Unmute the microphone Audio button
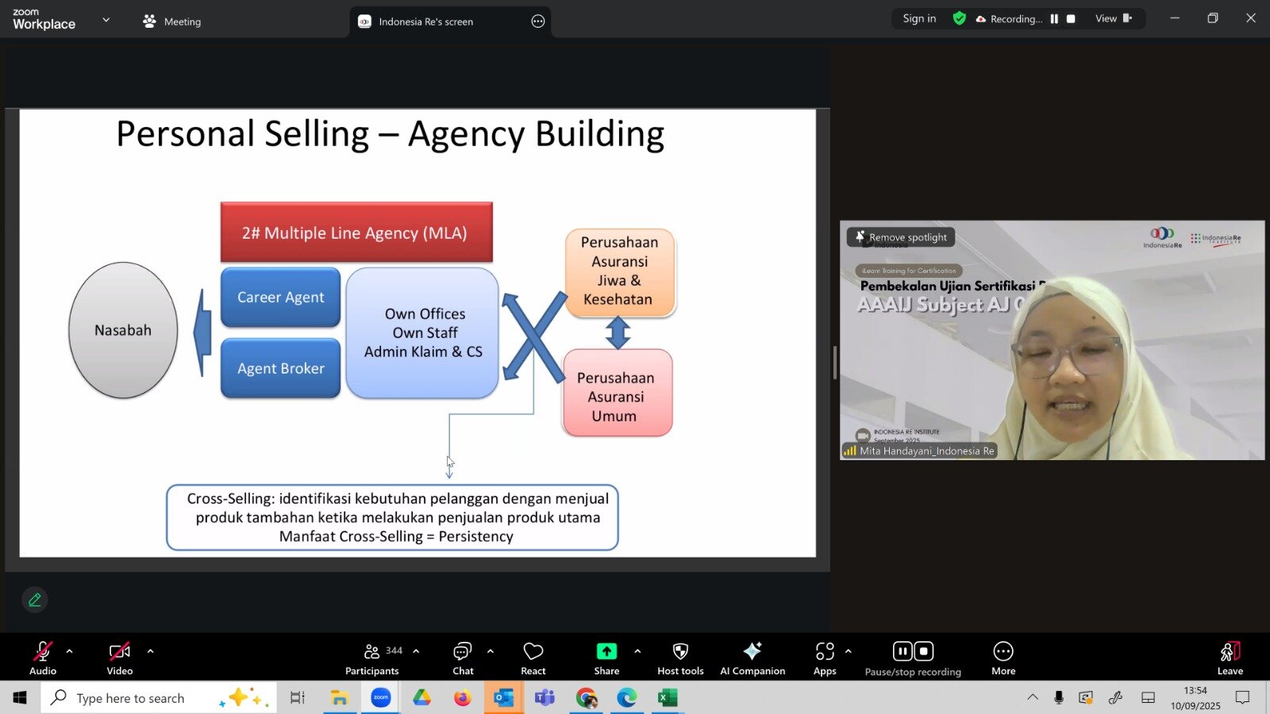 click(43, 658)
